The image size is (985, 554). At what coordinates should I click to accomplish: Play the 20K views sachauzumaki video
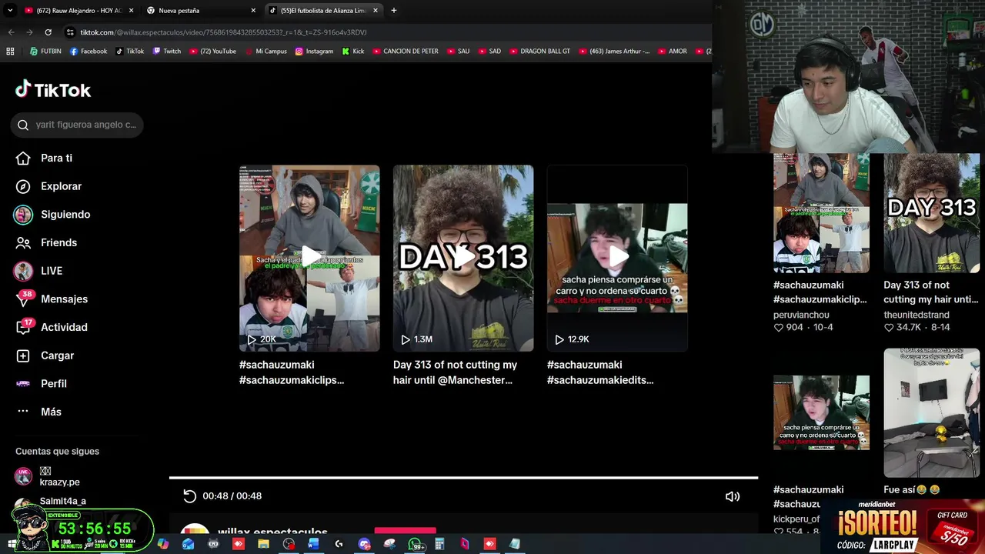pyautogui.click(x=309, y=258)
